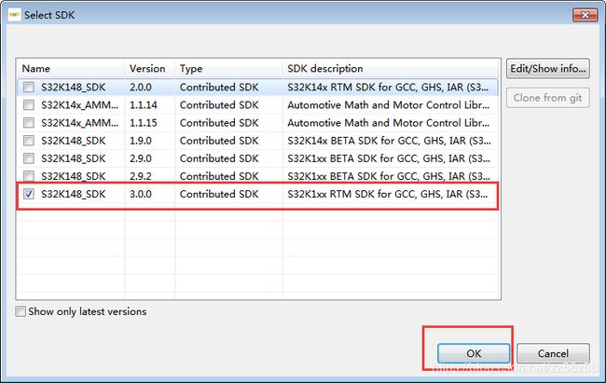Close the Select SDK dialog
606x383 pixels.
(585, 15)
